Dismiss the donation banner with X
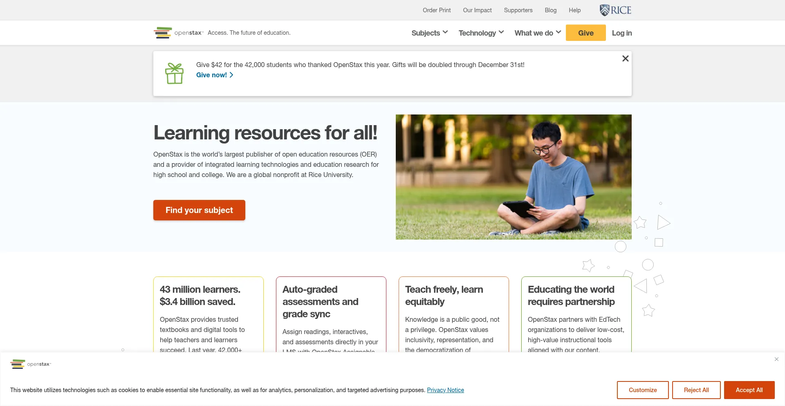 click(x=625, y=58)
